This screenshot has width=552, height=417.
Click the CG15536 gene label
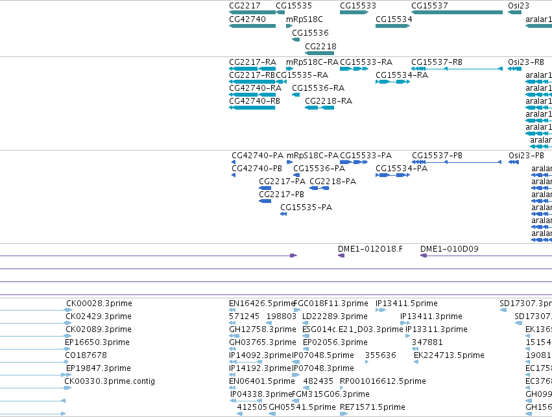pyautogui.click(x=310, y=32)
